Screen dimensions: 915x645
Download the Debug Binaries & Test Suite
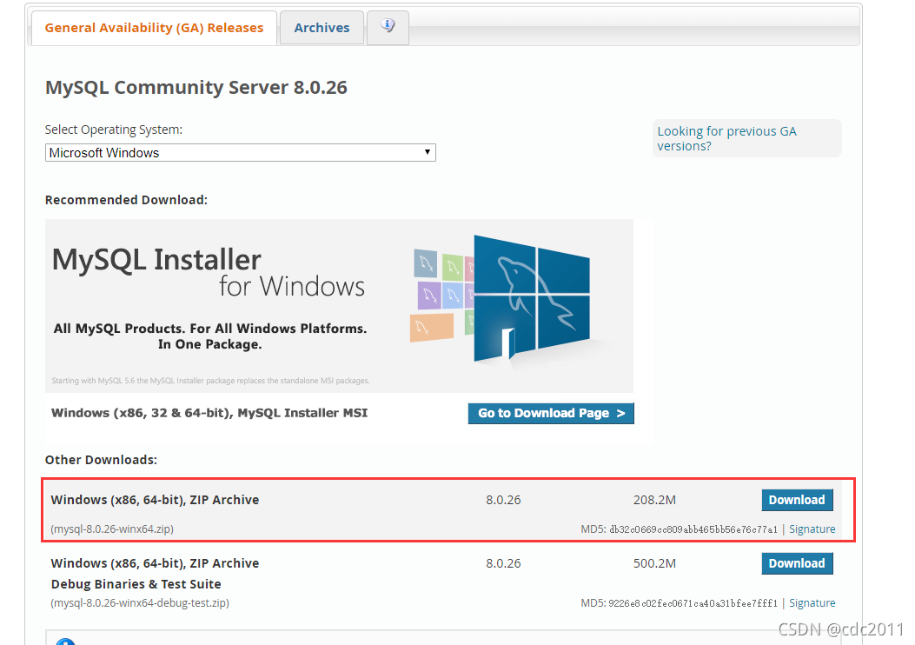pyautogui.click(x=797, y=563)
